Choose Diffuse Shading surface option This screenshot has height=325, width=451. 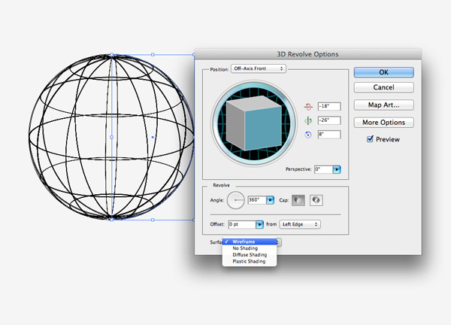tap(249, 255)
